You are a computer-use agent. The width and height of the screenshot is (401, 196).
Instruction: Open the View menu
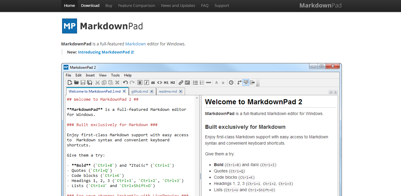pyautogui.click(x=103, y=75)
